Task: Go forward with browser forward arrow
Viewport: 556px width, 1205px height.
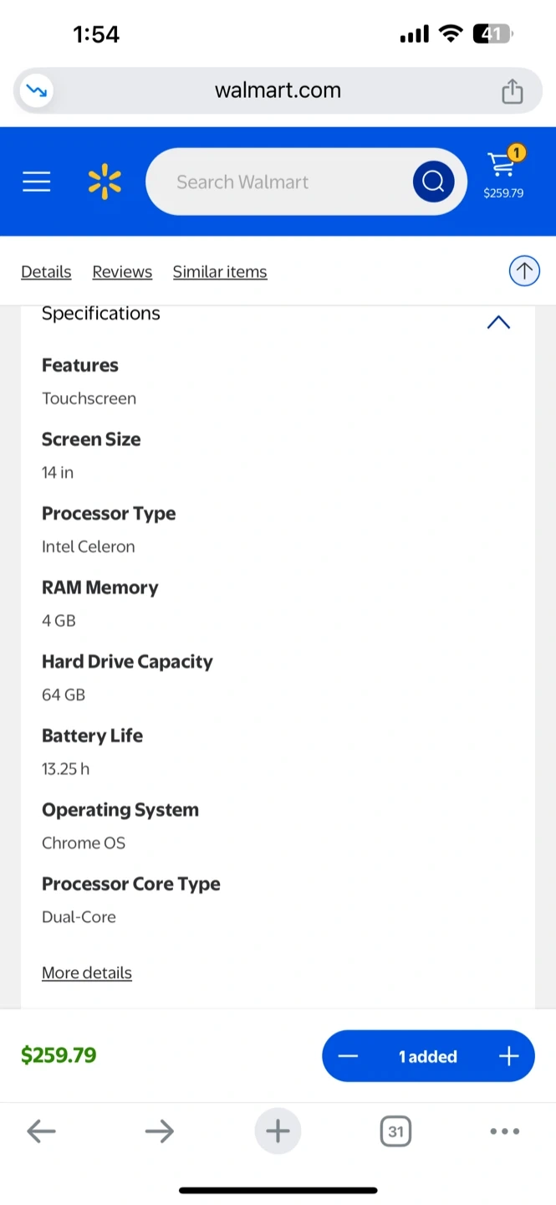Action: pos(159,1132)
